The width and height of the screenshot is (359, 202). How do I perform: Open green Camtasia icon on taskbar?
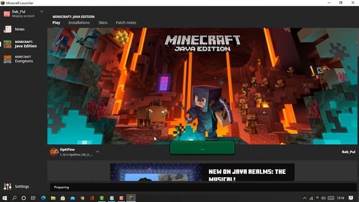(x=102, y=198)
